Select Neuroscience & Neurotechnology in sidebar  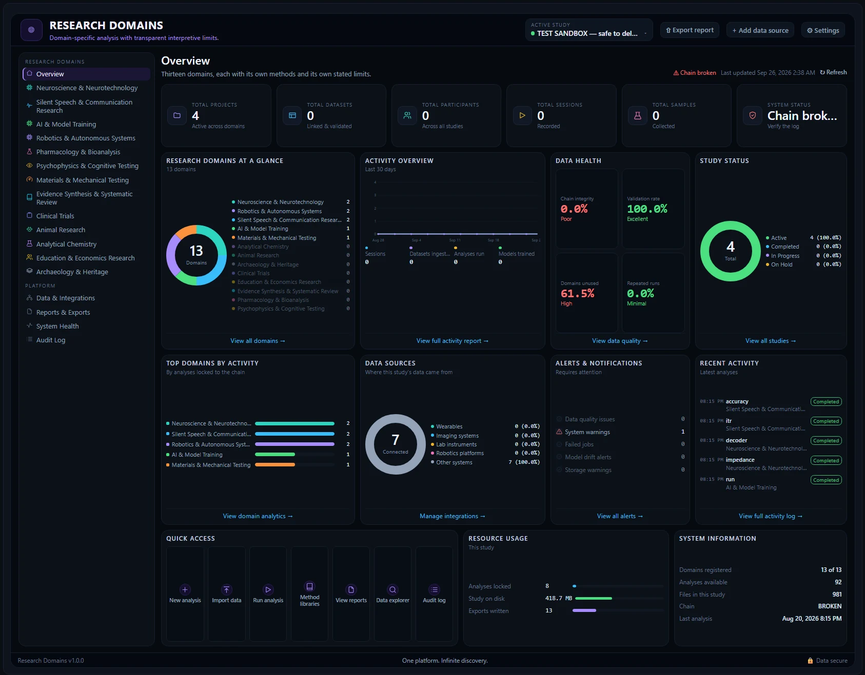(86, 88)
